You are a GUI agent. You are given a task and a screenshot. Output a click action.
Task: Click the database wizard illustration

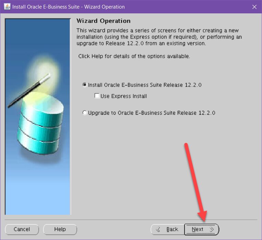(x=38, y=117)
